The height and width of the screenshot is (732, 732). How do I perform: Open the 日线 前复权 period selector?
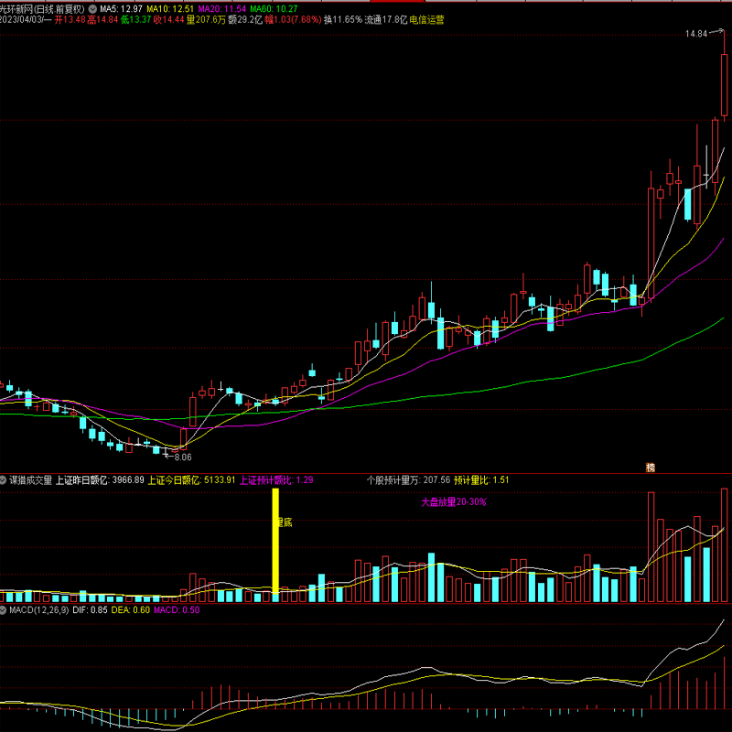[60, 8]
